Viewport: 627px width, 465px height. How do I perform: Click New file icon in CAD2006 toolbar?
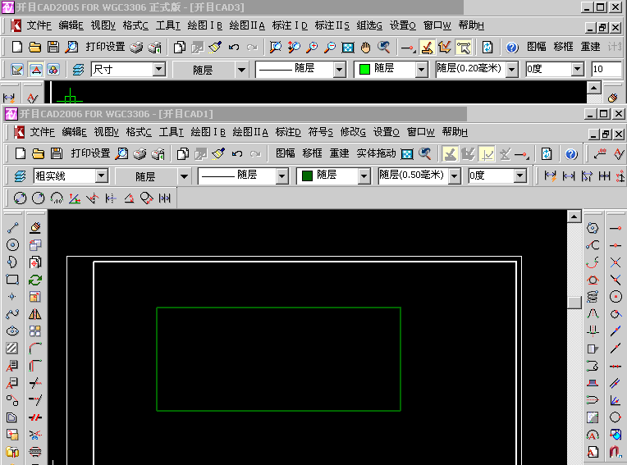pyautogui.click(x=20, y=154)
